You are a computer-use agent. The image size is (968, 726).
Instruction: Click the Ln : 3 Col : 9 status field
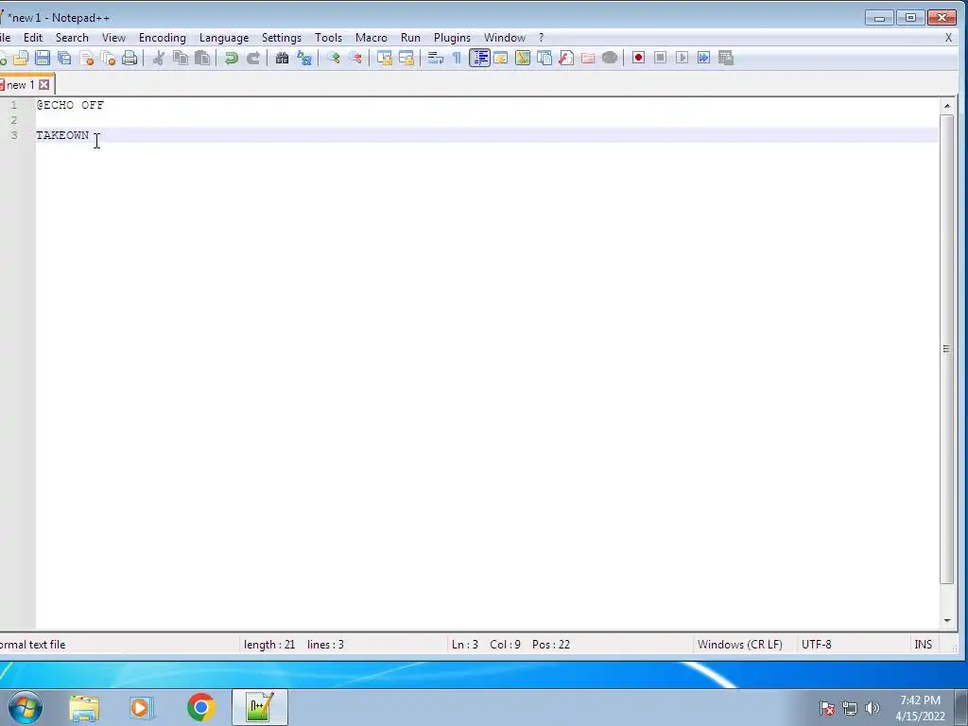510,645
